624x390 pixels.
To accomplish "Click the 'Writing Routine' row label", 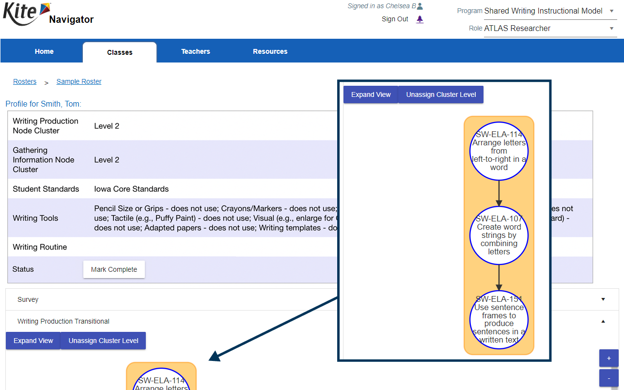I will tap(40, 247).
